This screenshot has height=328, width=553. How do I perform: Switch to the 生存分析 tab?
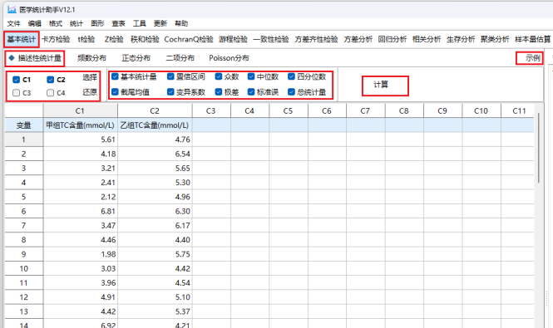coord(461,39)
